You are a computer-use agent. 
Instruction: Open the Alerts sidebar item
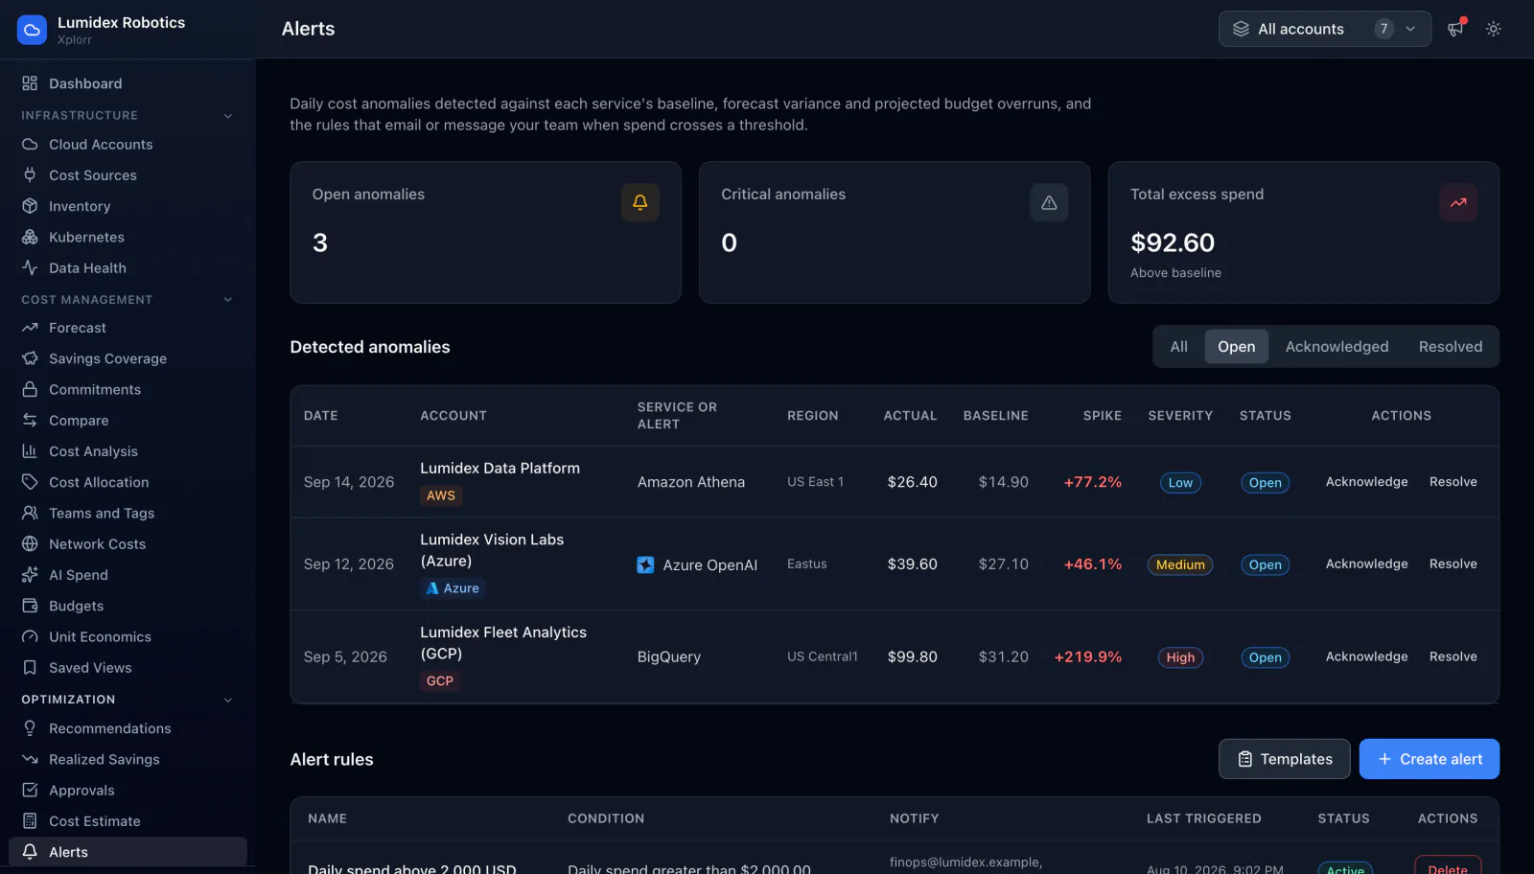coord(128,852)
